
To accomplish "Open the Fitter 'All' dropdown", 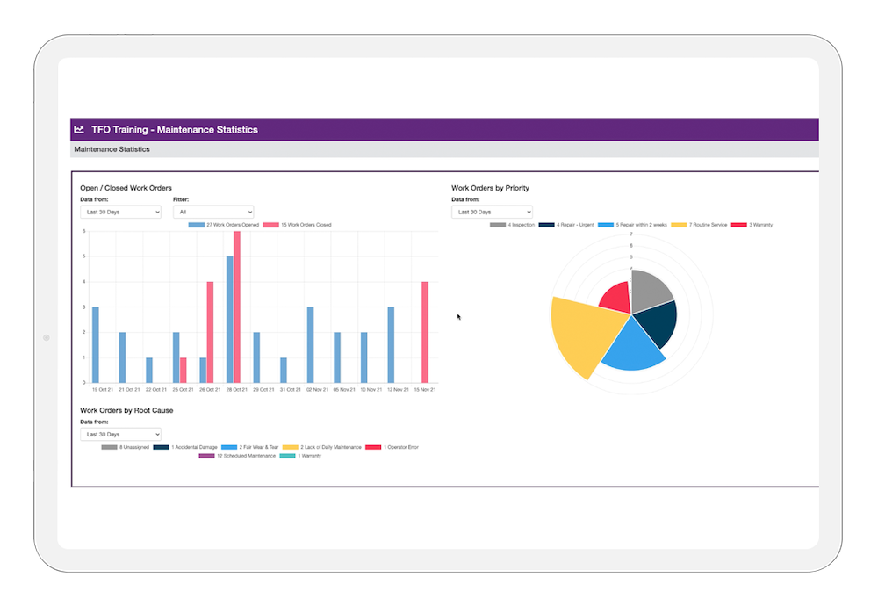I will coord(213,213).
